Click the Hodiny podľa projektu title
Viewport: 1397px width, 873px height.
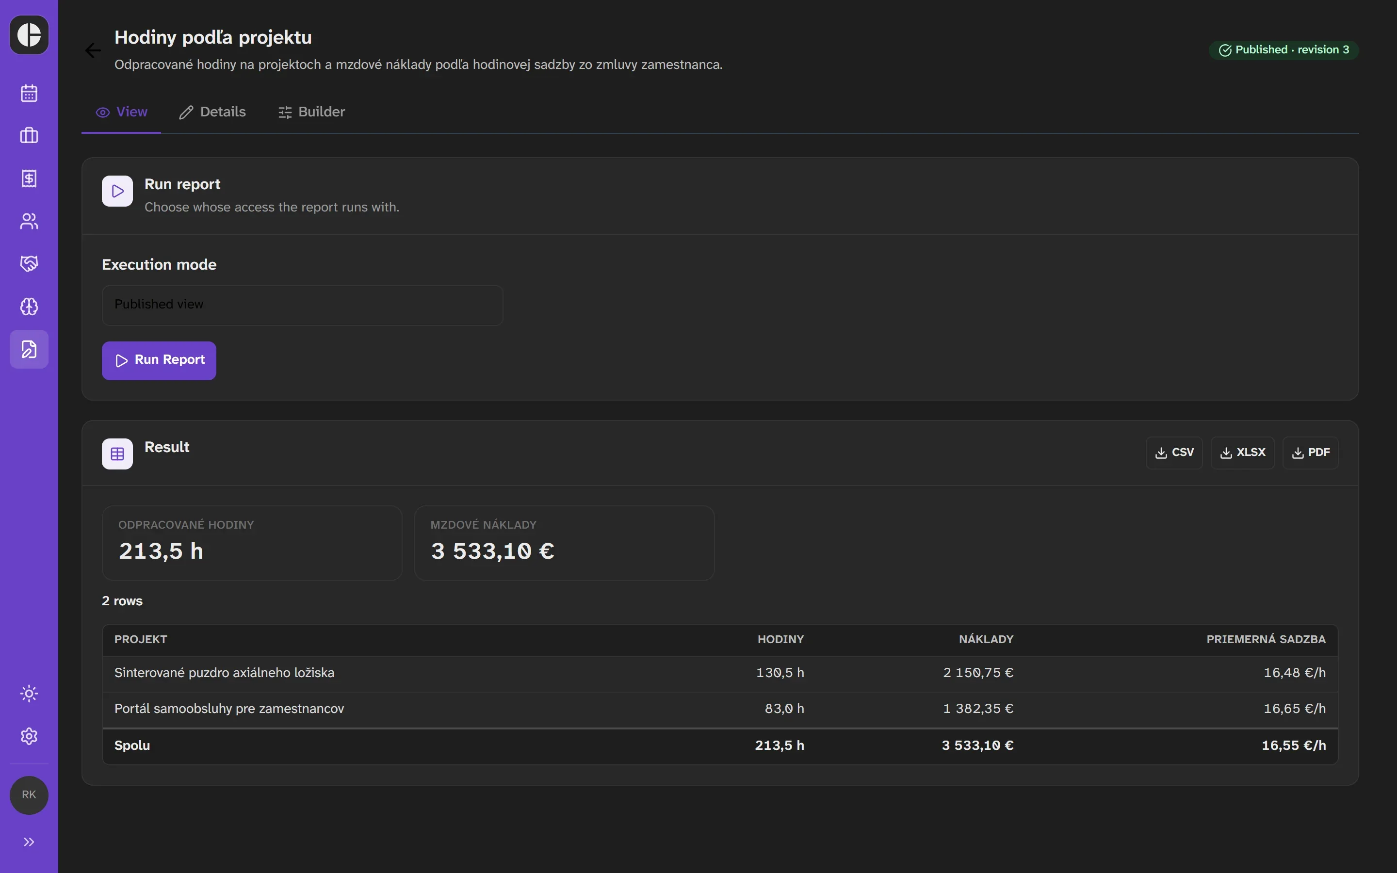coord(213,37)
